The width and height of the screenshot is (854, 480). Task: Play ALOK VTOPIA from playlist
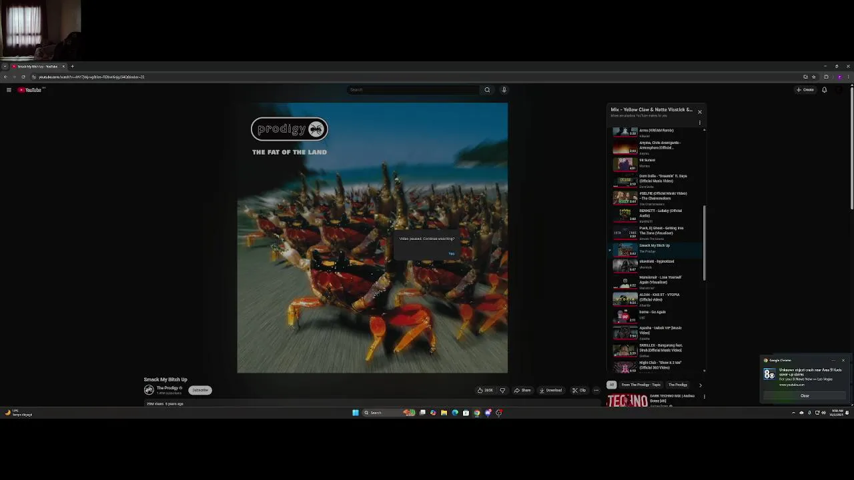pyautogui.click(x=657, y=299)
